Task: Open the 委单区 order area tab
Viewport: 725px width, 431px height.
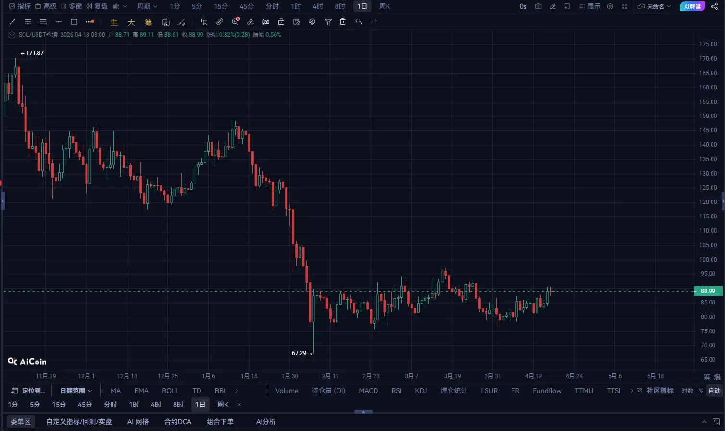Action: click(x=21, y=422)
